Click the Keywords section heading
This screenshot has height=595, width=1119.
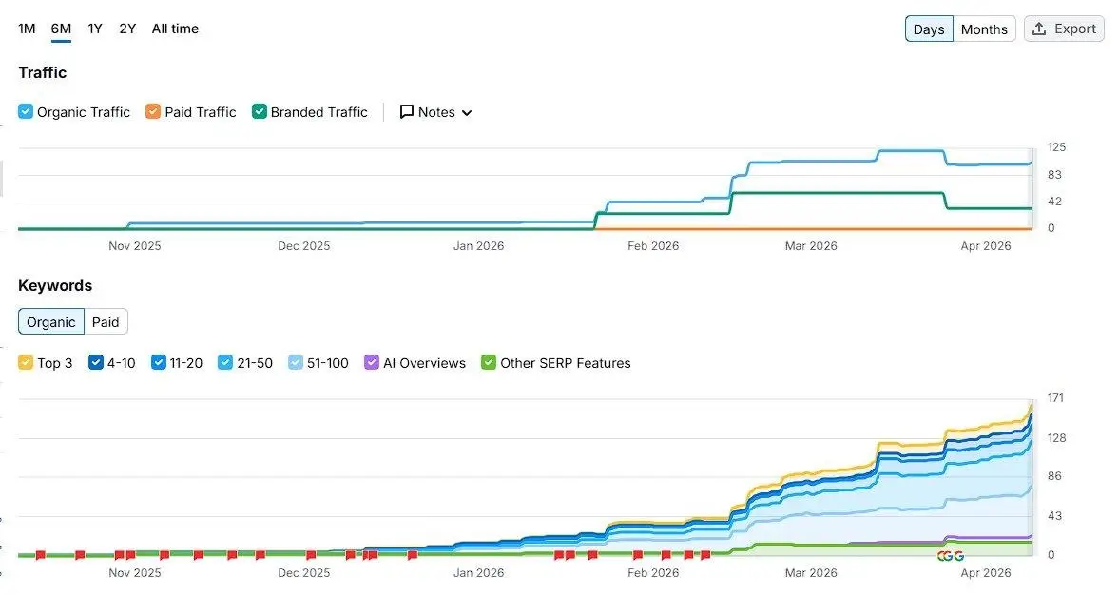coord(56,285)
